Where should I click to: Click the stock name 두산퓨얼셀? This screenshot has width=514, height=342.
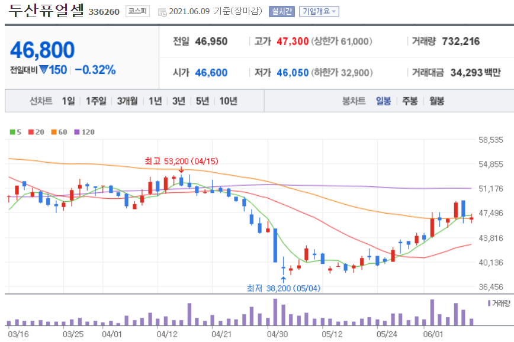click(46, 10)
